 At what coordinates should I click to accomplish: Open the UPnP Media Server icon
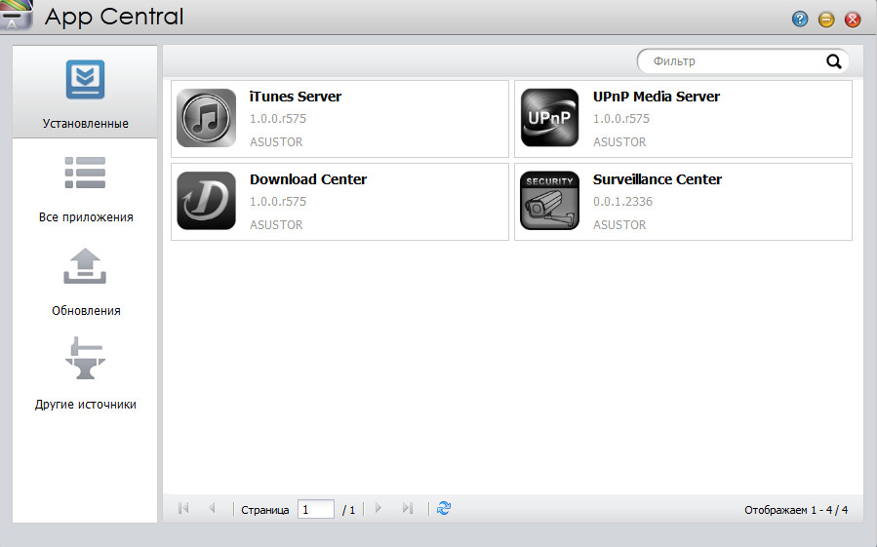[x=549, y=118]
